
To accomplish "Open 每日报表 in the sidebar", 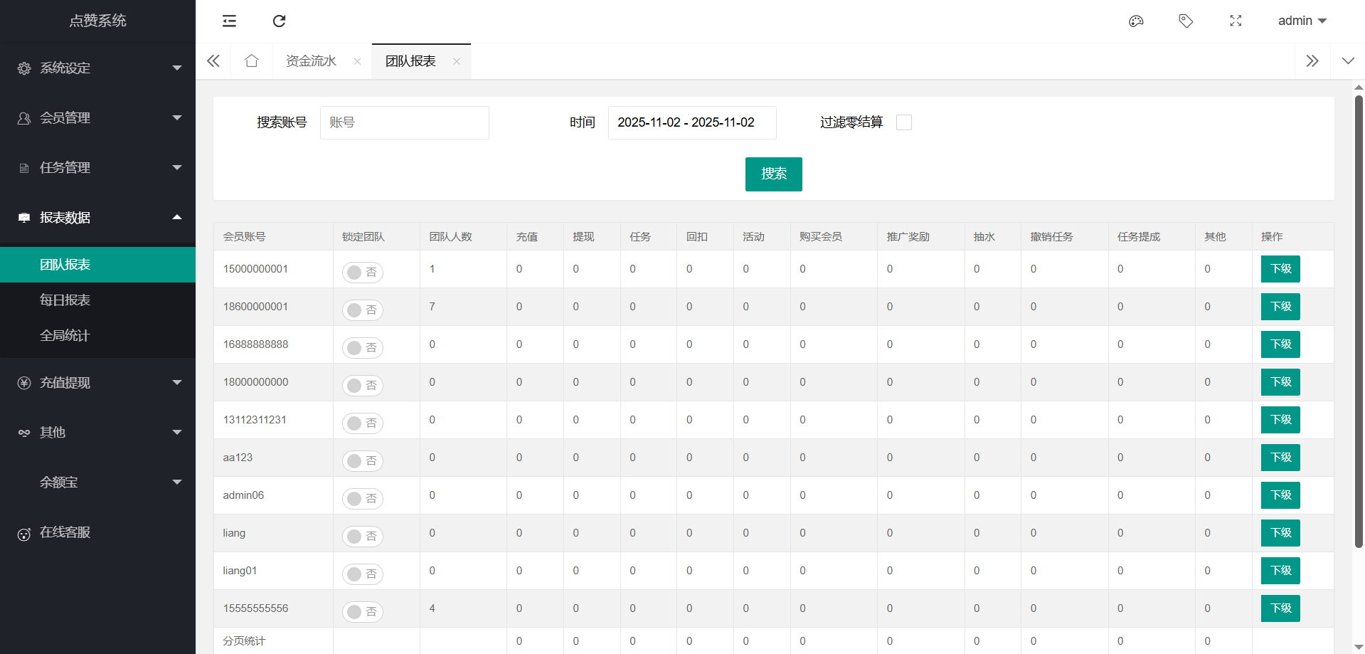I will [x=65, y=300].
